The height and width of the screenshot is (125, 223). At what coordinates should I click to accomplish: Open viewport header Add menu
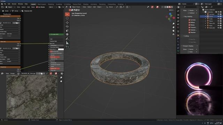pyautogui.click(x=94, y=7)
